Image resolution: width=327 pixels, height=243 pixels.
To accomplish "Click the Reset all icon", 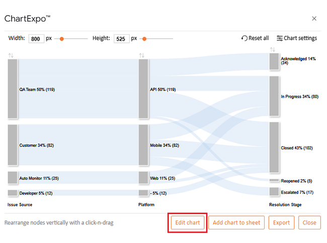I will tap(244, 38).
